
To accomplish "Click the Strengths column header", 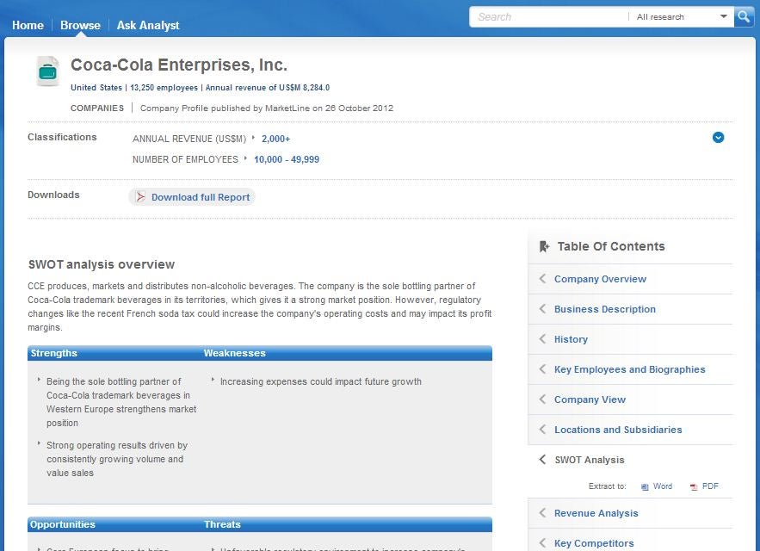I will pos(54,353).
